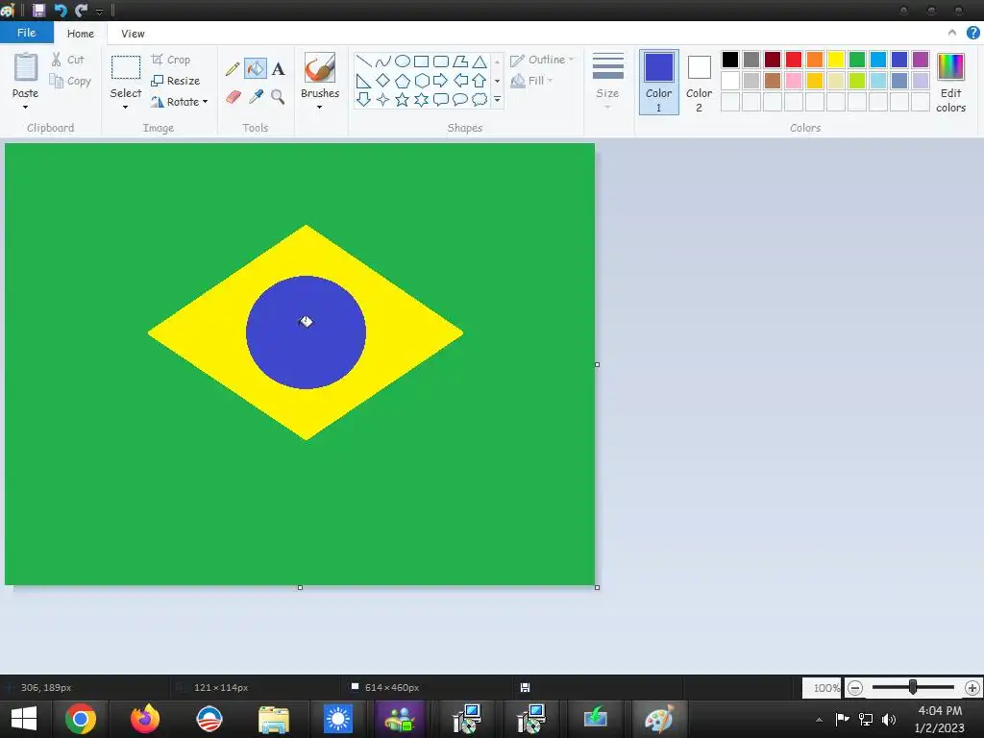This screenshot has height=738, width=984.
Task: Click the volume speaker tray icon
Action: tap(889, 719)
